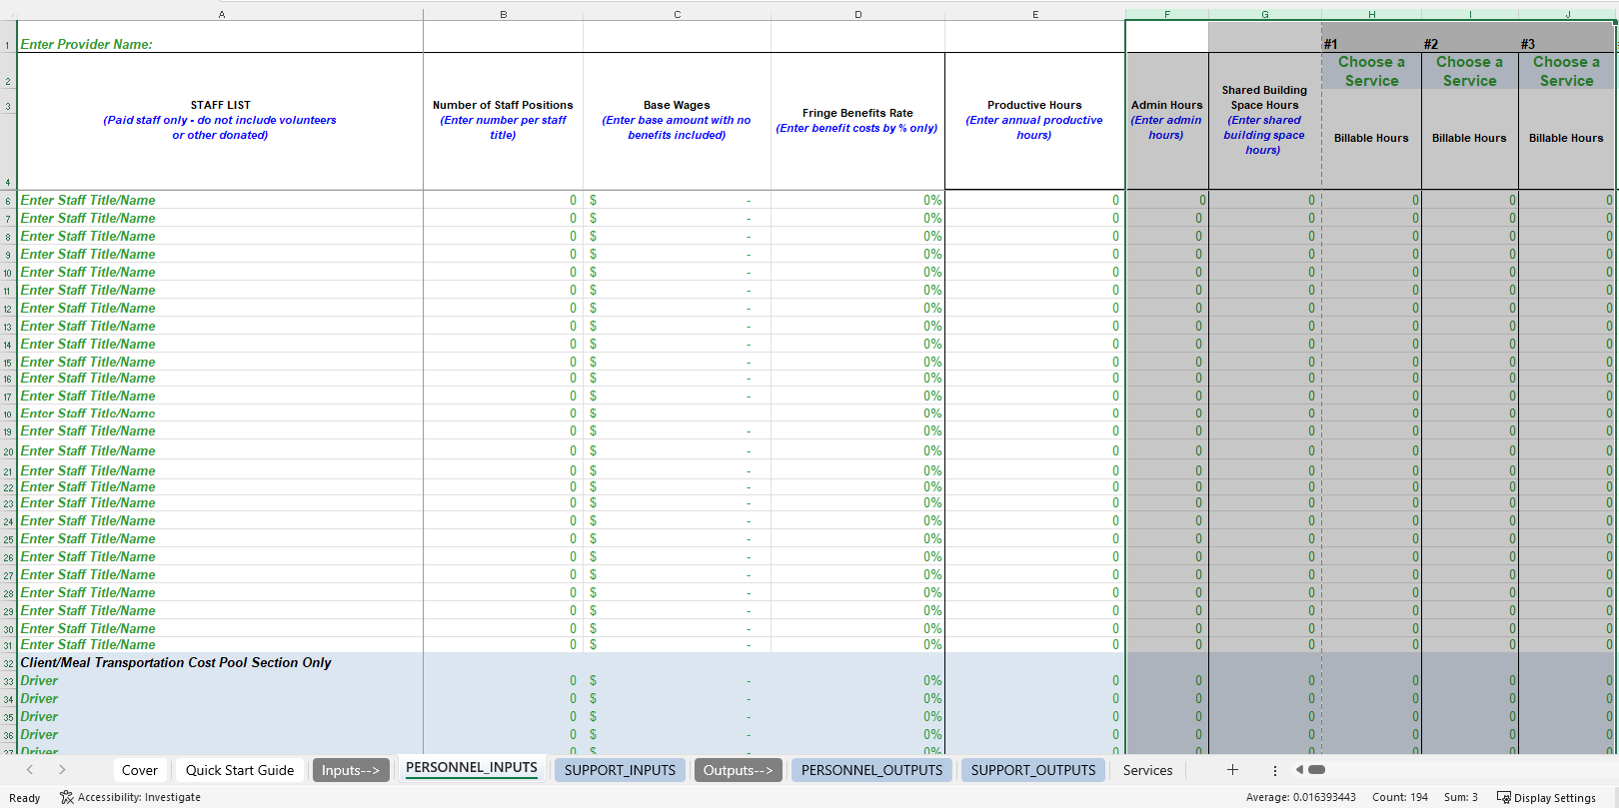Screen dimensions: 1619x808
Task: Select column A header
Action: (x=221, y=14)
